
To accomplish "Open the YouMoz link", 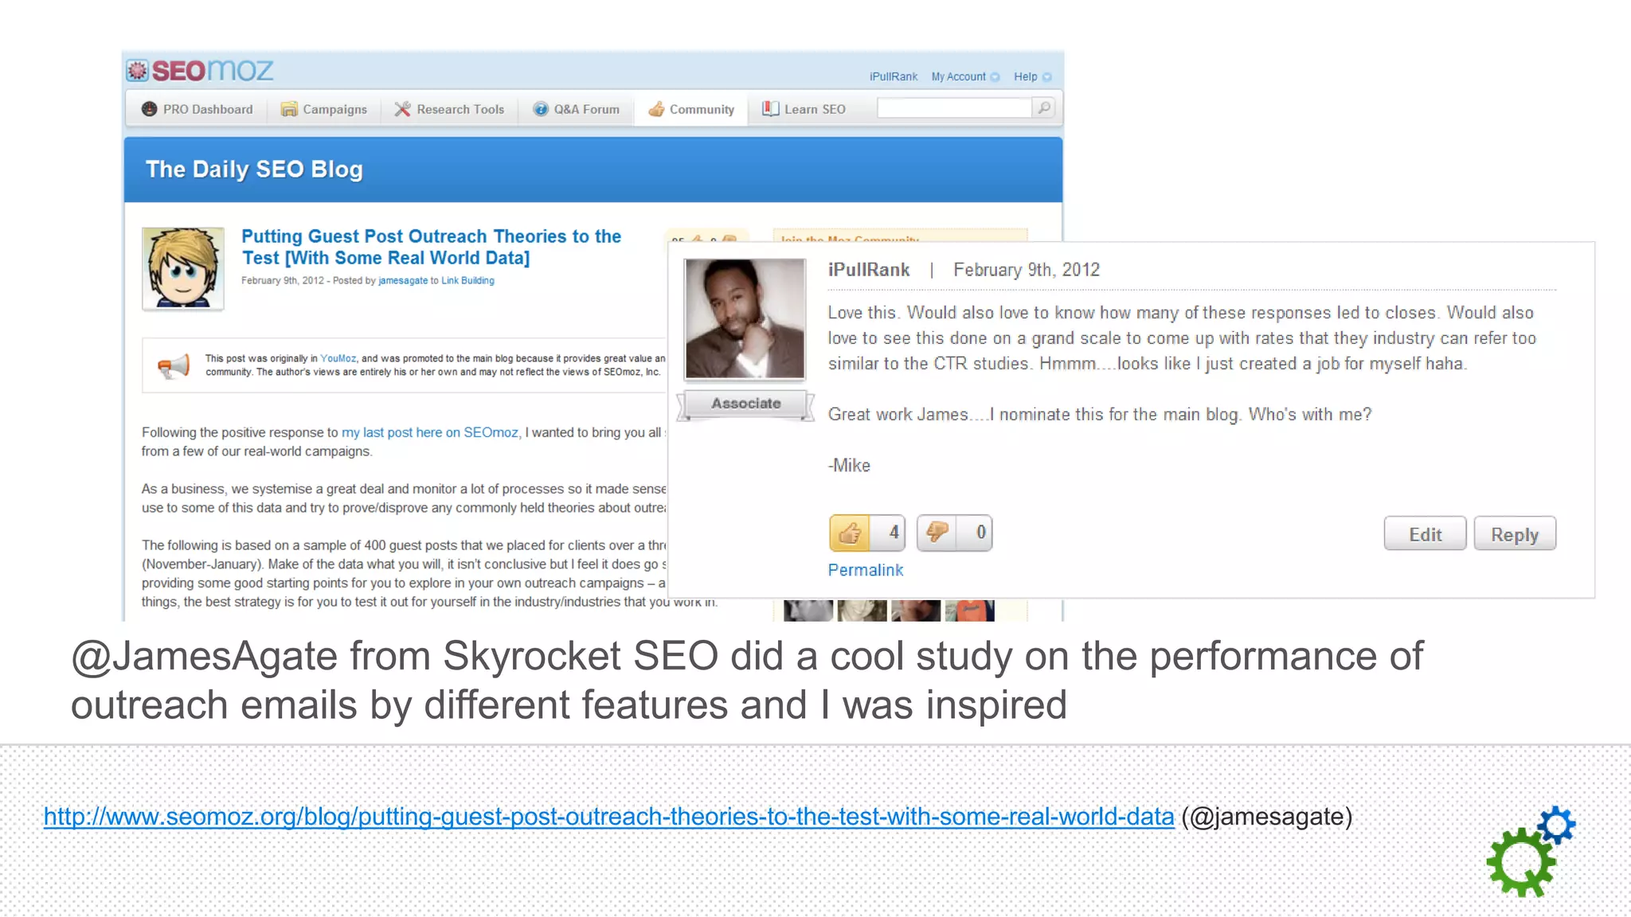I will tap(338, 358).
